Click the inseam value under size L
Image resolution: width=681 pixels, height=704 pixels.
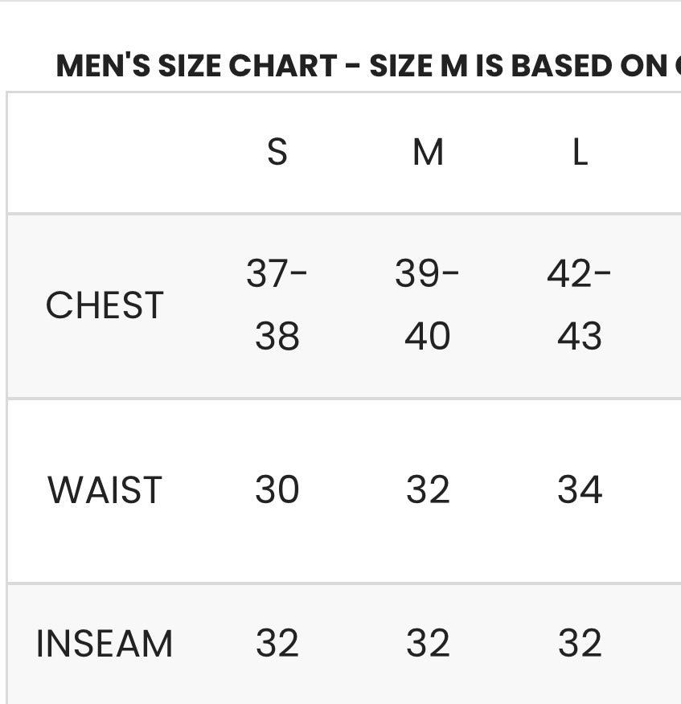pos(580,644)
